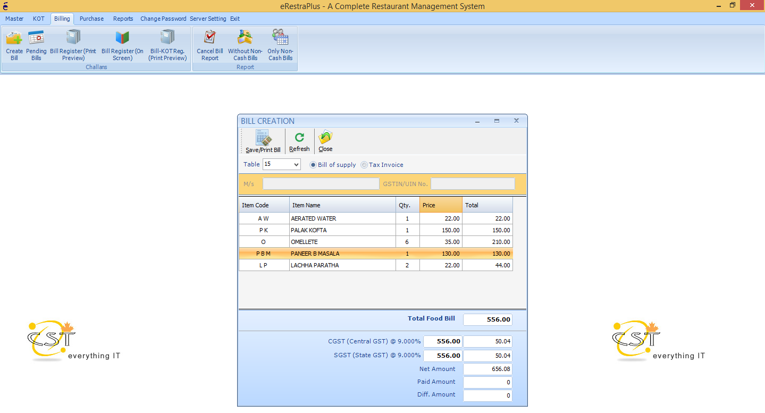This screenshot has height=413, width=765.
Task: Open the Purchase menu
Action: (92, 19)
